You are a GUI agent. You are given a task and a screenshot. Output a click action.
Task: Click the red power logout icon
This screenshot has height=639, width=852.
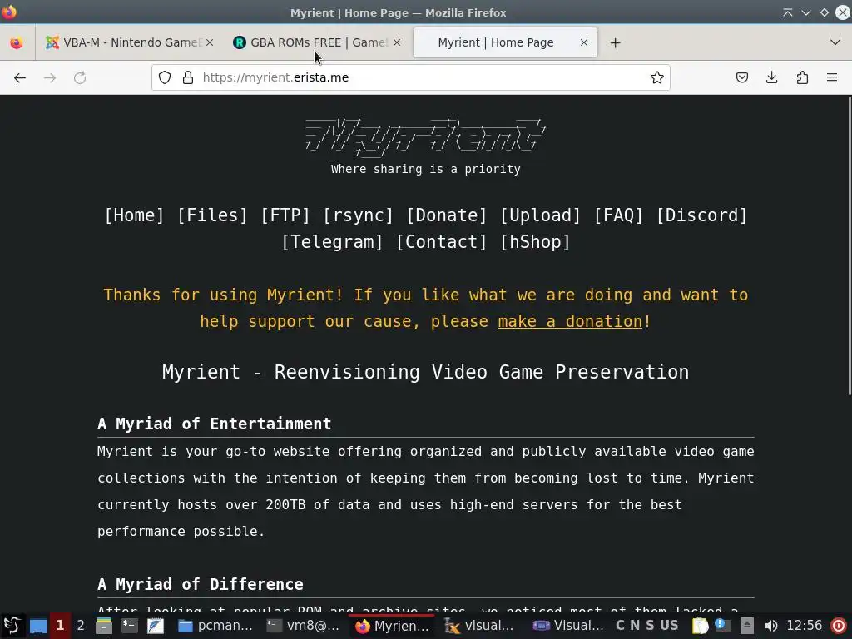[x=839, y=626]
